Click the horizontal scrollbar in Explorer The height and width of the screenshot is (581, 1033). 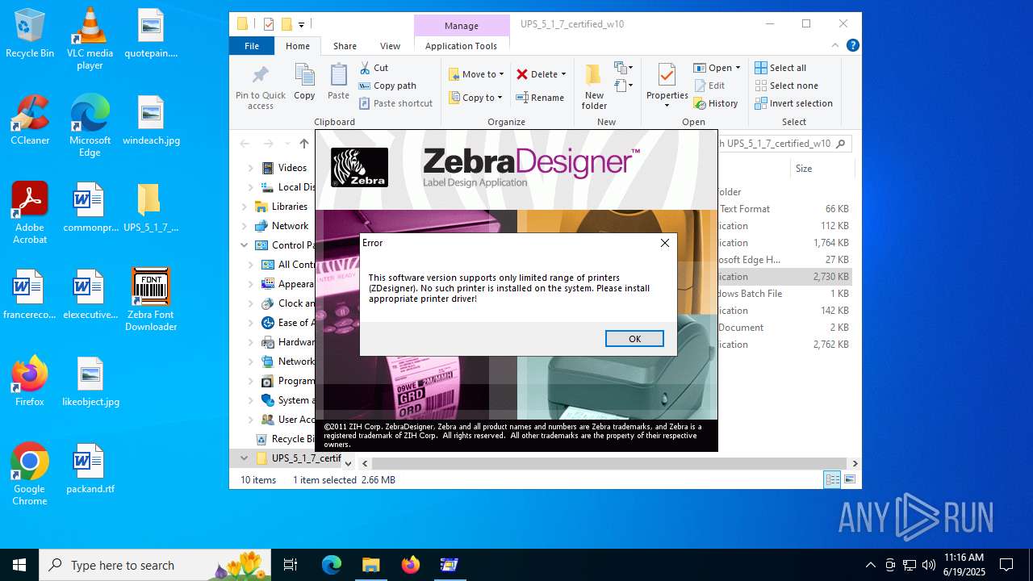(x=609, y=463)
